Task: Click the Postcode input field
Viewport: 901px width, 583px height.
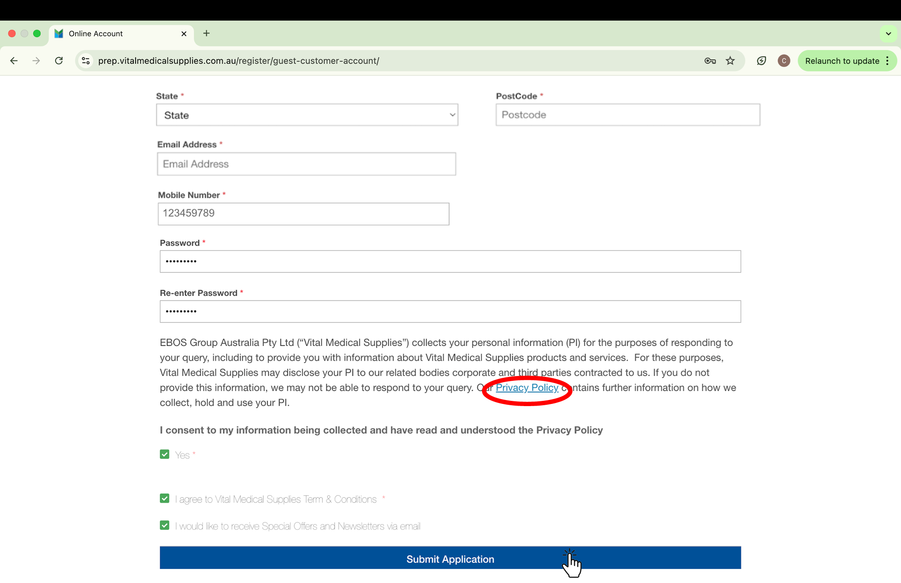Action: click(x=628, y=115)
